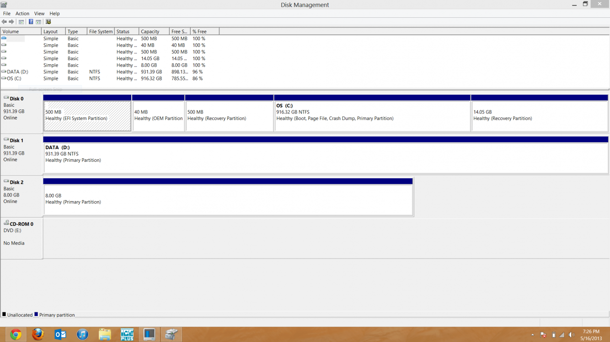Open the View menu
610x342 pixels.
point(39,14)
